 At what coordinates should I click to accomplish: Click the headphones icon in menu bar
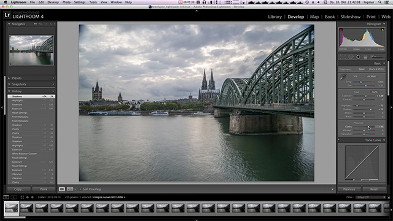click(x=204, y=2)
